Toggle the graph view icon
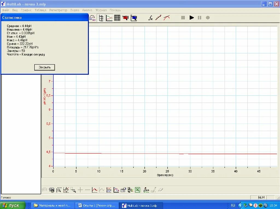Image resolution: width=280 pixels, height=209 pixels. (109, 18)
